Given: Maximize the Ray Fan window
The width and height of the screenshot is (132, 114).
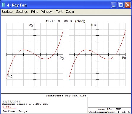Looking at the screenshot, I should (x=121, y=5).
